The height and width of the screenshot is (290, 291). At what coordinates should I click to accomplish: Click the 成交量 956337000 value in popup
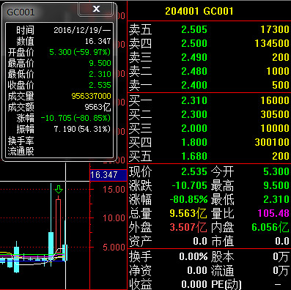(x=91, y=96)
